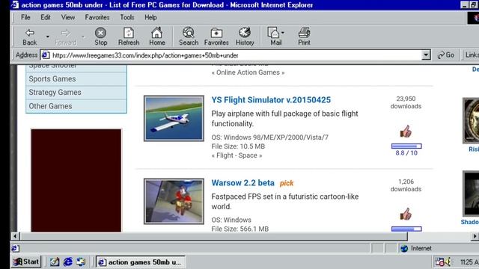Click the page icon in Address bar
Viewport: 479px width, 269px height.
coord(46,55)
